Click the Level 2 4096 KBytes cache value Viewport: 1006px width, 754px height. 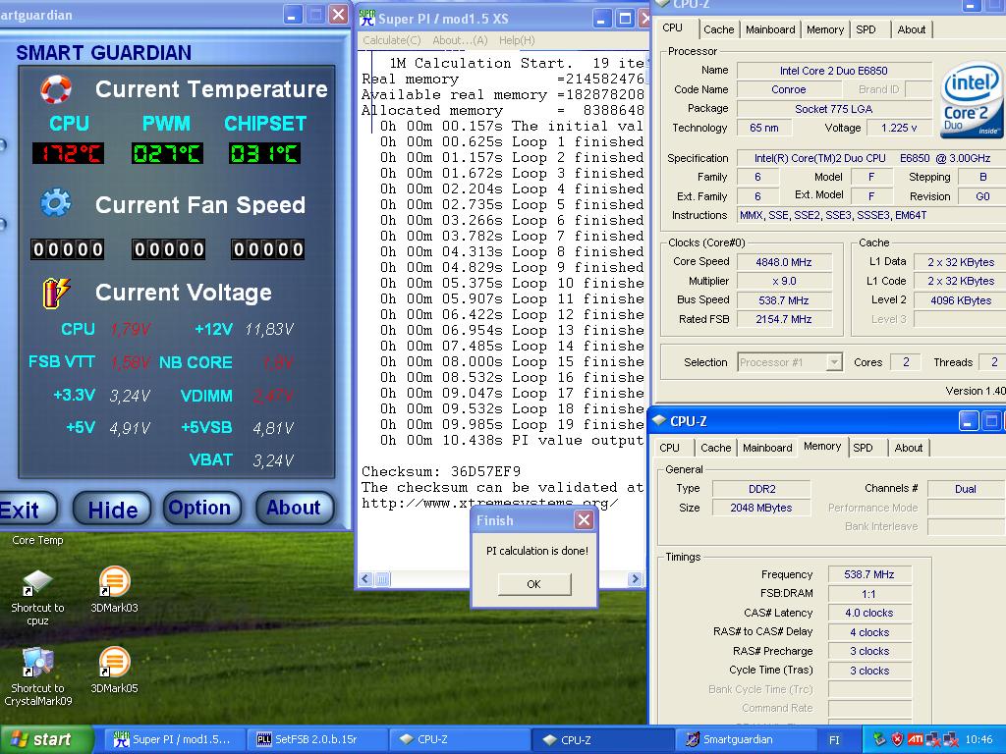point(961,300)
